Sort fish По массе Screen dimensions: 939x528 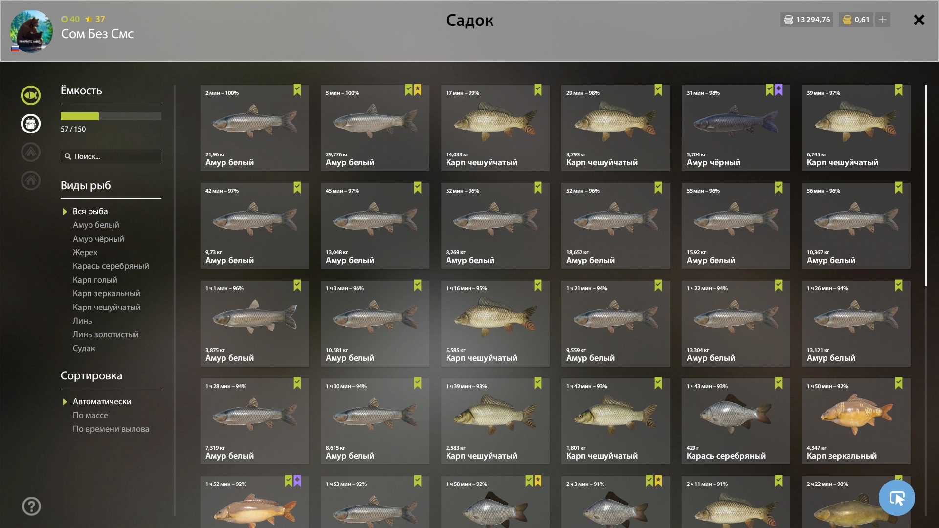(x=90, y=415)
